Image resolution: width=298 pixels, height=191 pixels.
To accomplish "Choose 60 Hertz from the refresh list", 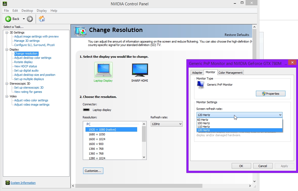I will coord(203,120).
